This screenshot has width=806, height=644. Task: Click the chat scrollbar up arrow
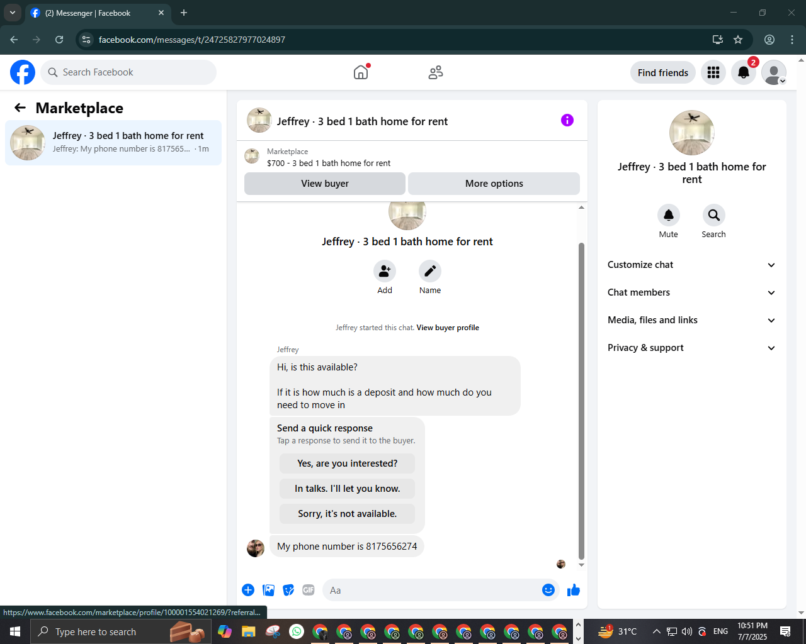(581, 207)
